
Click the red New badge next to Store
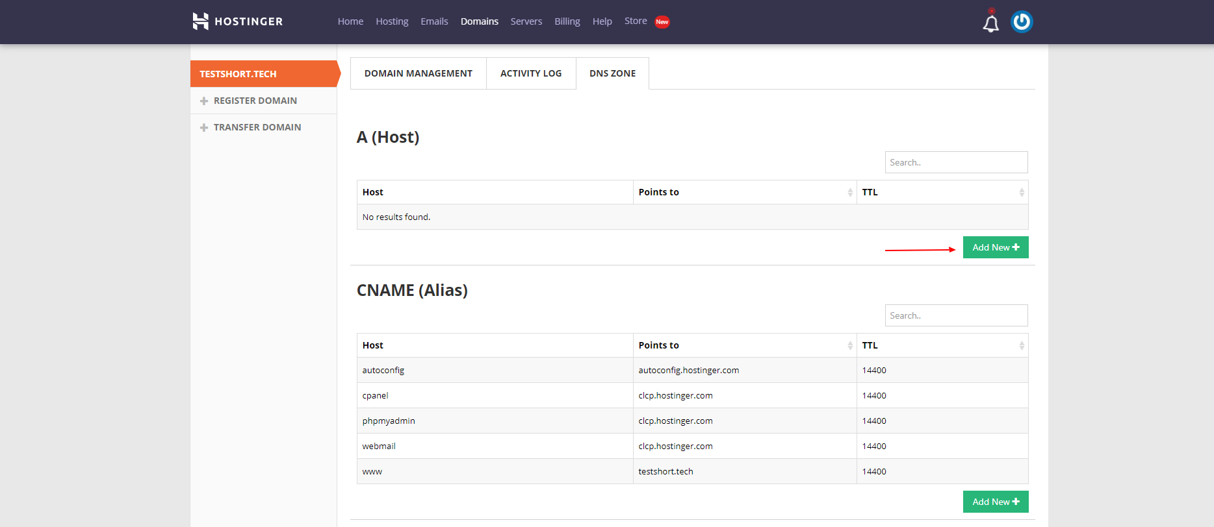click(662, 22)
